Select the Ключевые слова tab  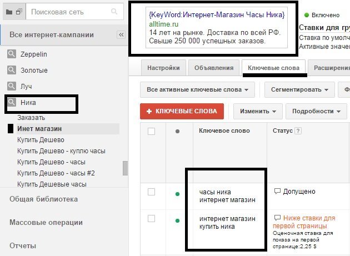coord(274,68)
